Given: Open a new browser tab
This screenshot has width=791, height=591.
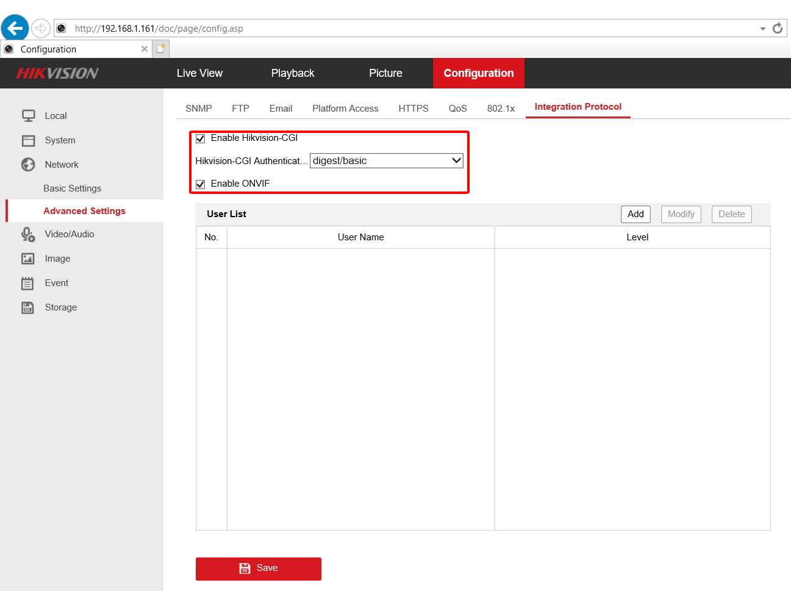Looking at the screenshot, I should (160, 49).
